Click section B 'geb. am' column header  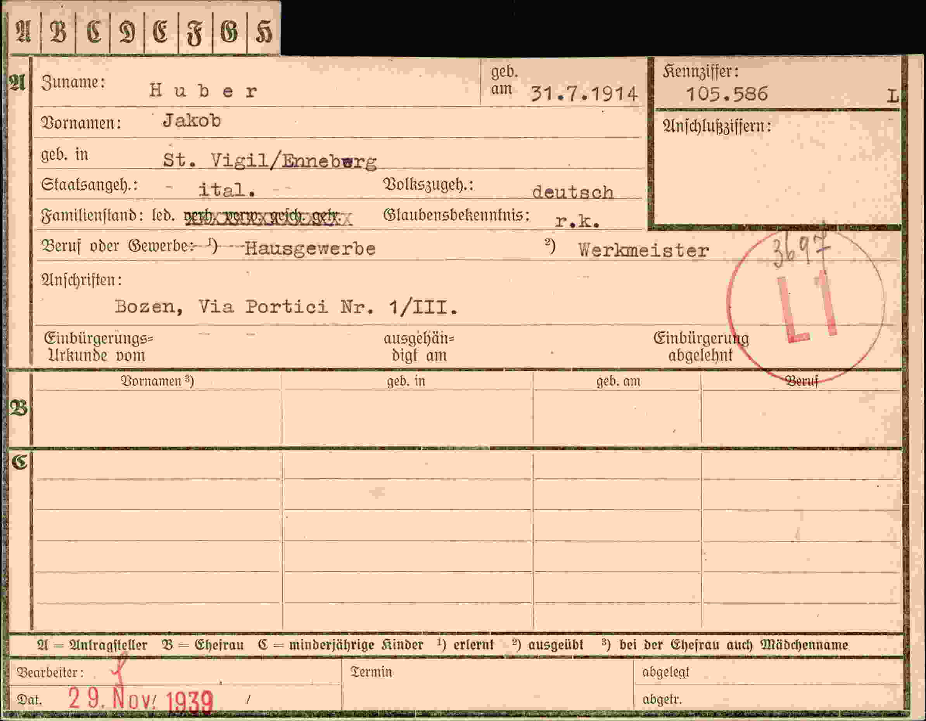[x=618, y=381]
